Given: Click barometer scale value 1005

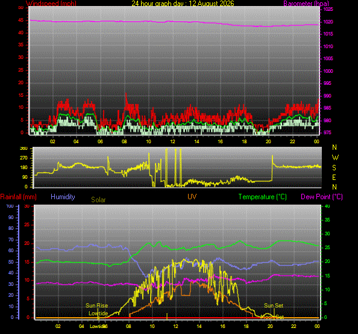Looking at the screenshot, I should pos(328,58).
